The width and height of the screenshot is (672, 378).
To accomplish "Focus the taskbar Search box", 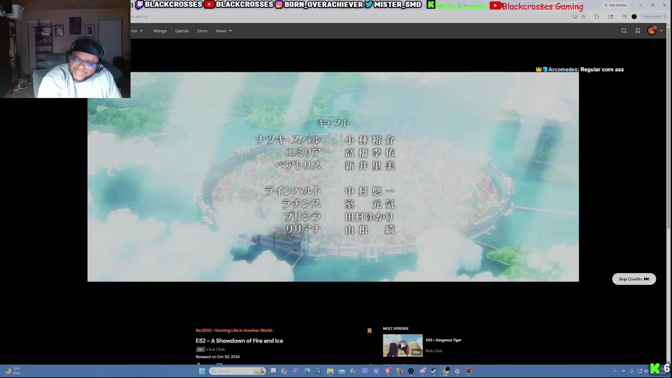I will click(237, 371).
